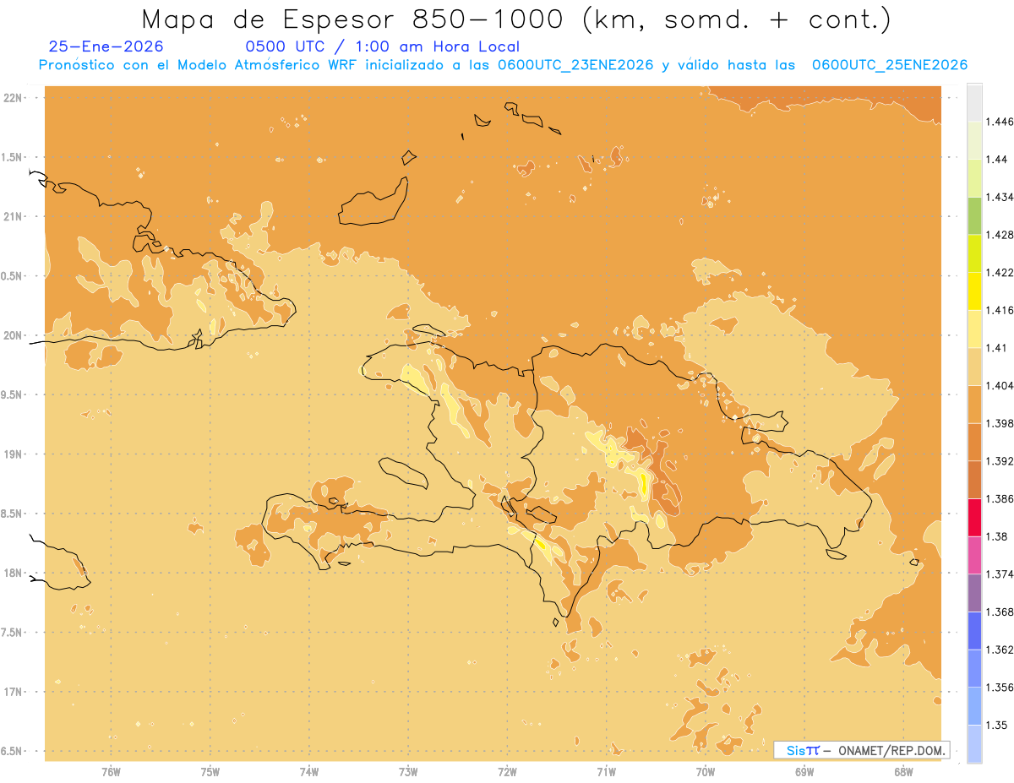Viewport: 1014px width, 783px height.
Task: Click the latitude label '18N'
Action: click(x=13, y=573)
